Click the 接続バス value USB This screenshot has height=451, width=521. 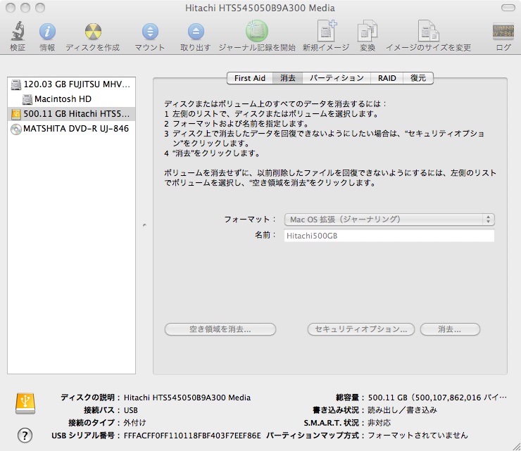tap(130, 410)
